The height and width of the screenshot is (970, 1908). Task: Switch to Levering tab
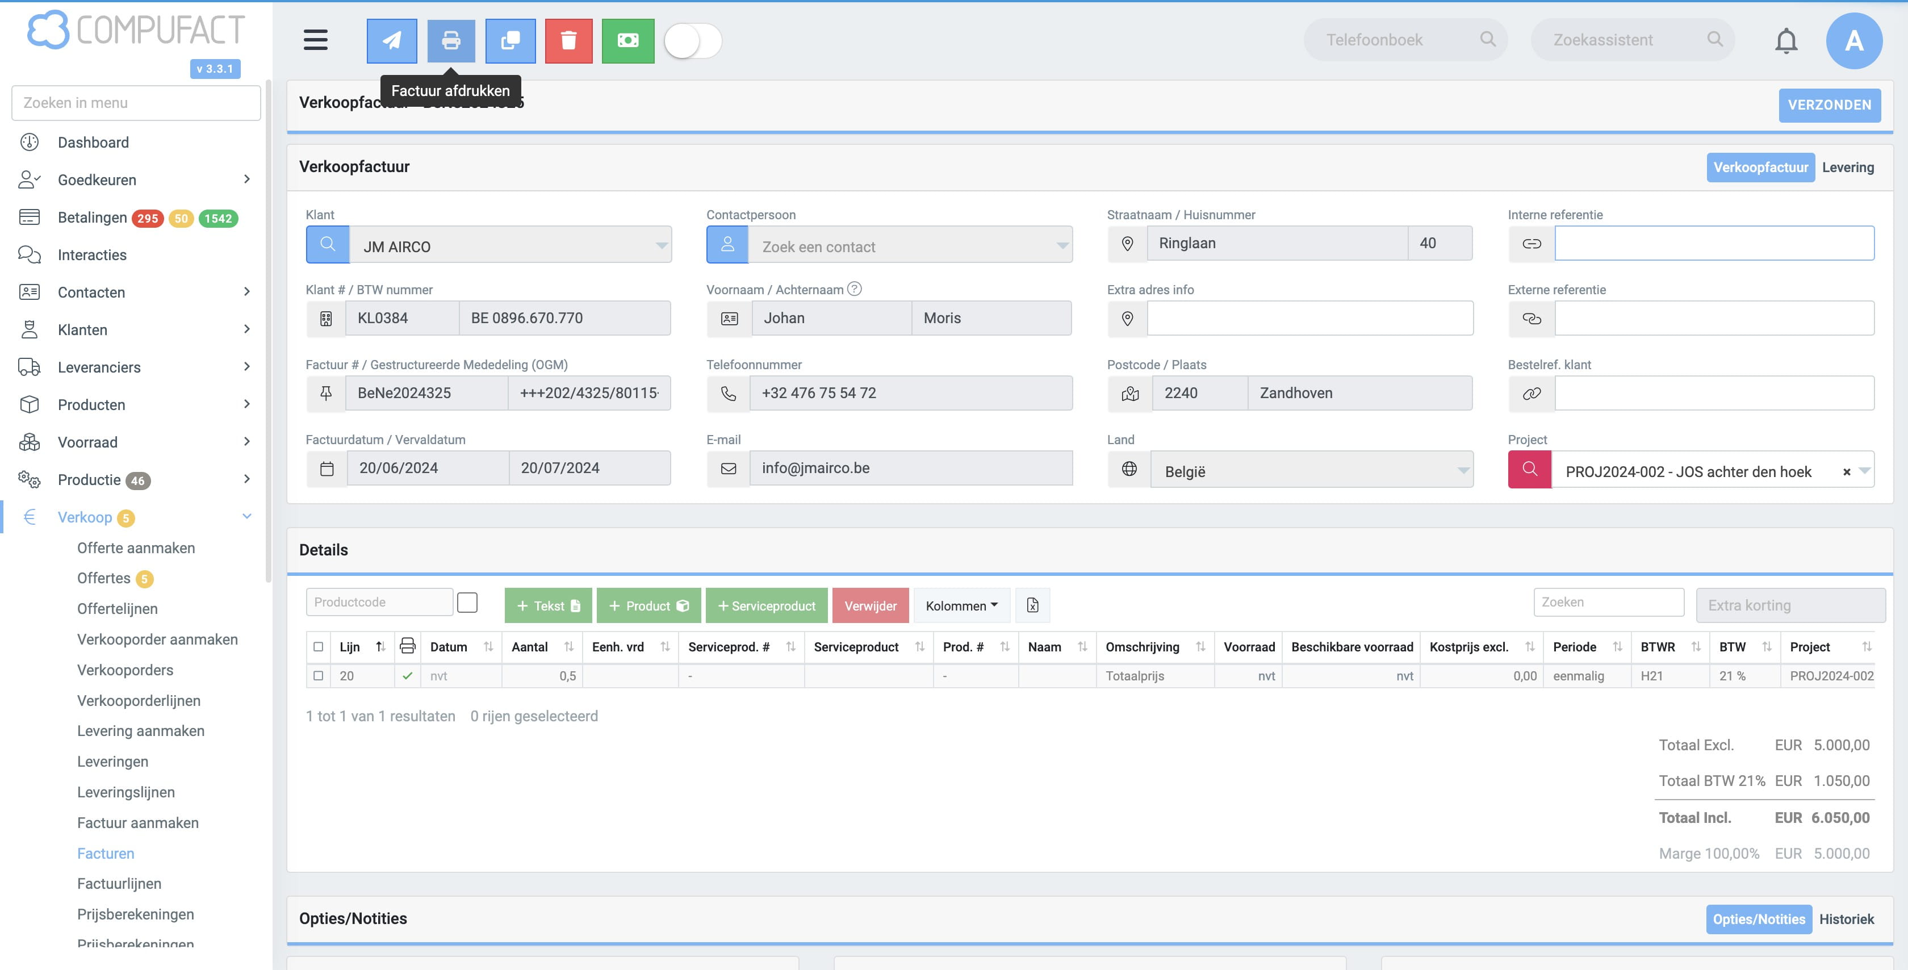tap(1848, 168)
